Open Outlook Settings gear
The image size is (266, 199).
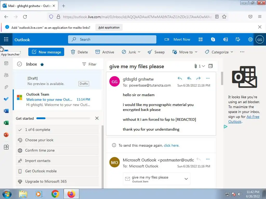tap(250, 39)
